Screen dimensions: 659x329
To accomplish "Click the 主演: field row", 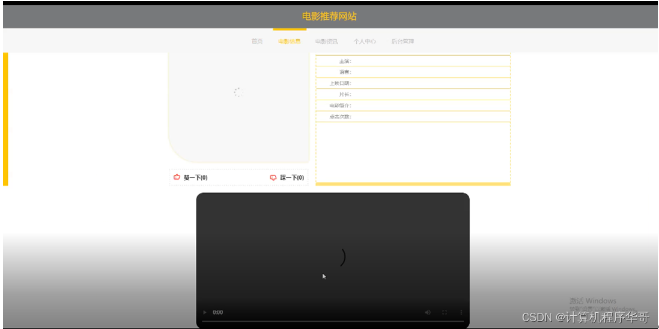I will pyautogui.click(x=413, y=61).
